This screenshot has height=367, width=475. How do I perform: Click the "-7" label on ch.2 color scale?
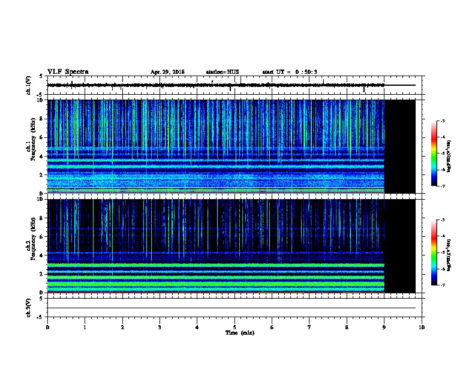442,285
